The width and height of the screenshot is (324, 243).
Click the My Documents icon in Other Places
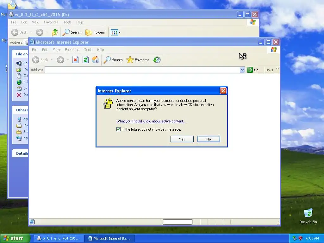[x=19, y=125]
